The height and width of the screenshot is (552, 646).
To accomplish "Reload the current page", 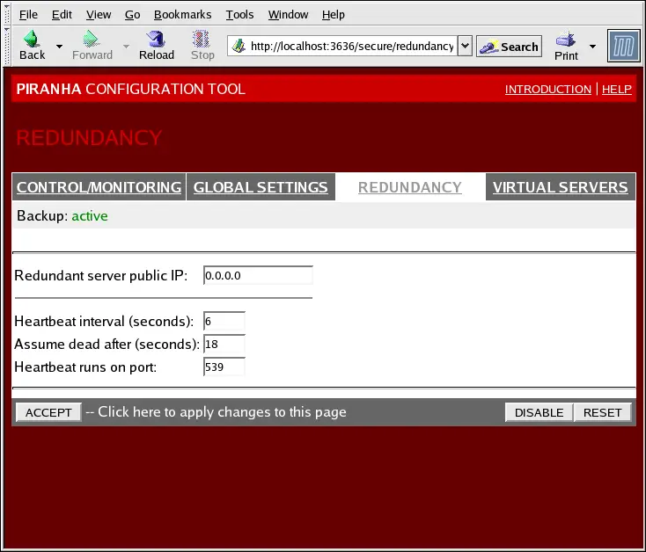I will click(157, 40).
